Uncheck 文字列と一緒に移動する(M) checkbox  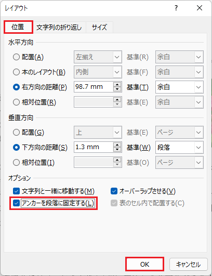click(16, 191)
